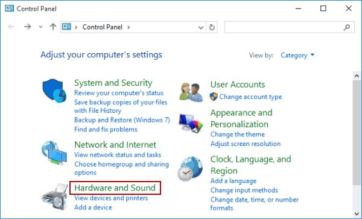Click the Network and Internet globe icon
The height and width of the screenshot is (219, 362).
pos(54,153)
